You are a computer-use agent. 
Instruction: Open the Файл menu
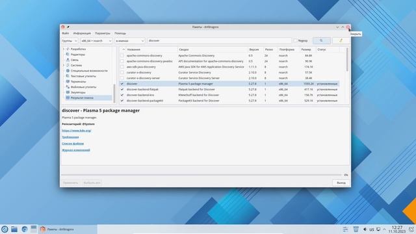click(x=66, y=33)
